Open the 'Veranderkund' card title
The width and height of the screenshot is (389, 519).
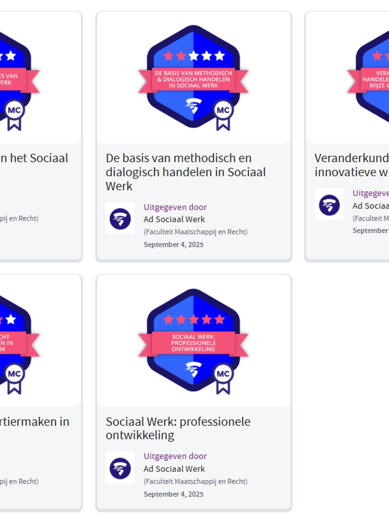(x=351, y=165)
